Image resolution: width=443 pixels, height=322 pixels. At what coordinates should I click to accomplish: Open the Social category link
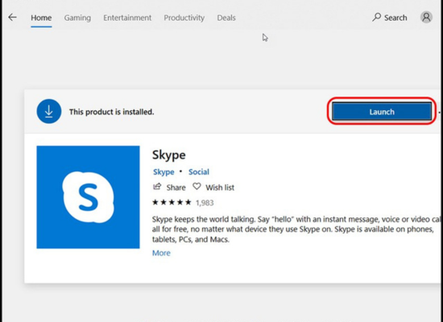pos(199,172)
